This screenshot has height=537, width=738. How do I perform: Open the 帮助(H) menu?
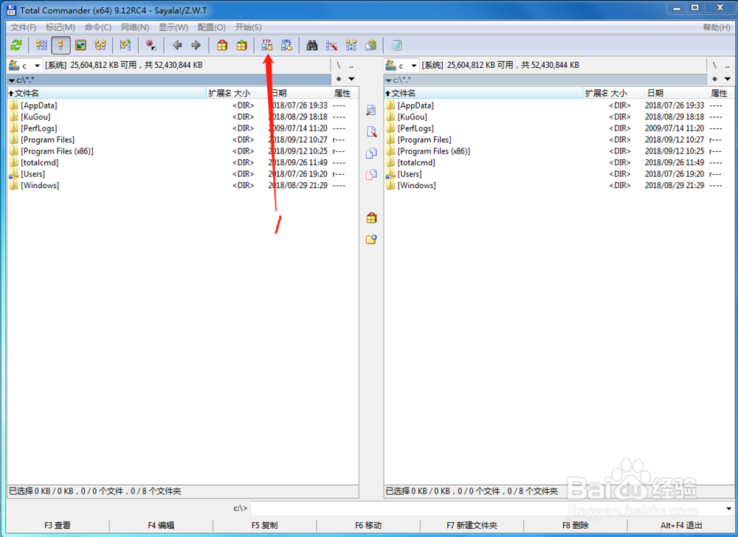(x=717, y=27)
